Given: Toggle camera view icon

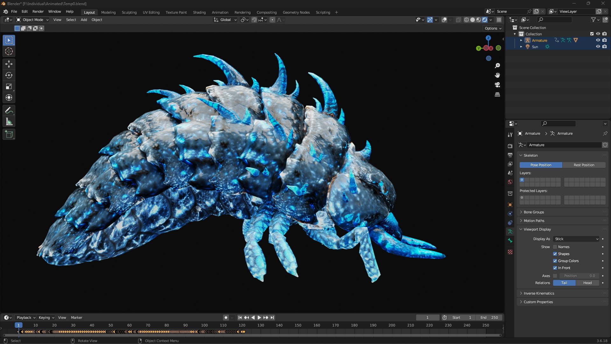Looking at the screenshot, I should (x=497, y=85).
